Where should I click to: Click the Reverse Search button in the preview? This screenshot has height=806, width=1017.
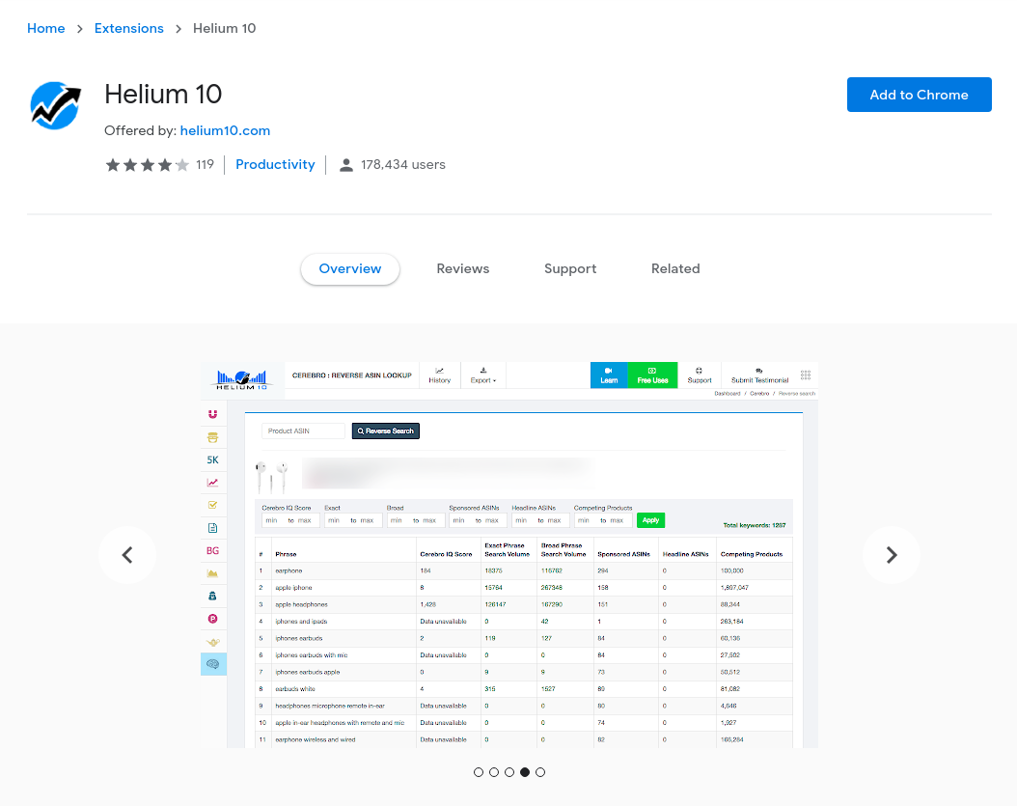[386, 431]
